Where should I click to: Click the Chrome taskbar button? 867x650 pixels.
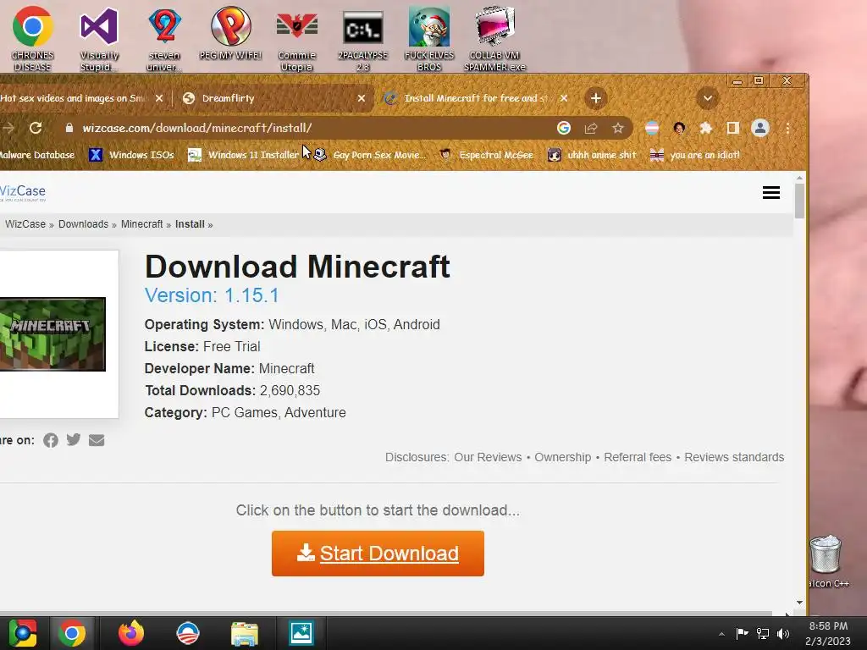(x=72, y=633)
